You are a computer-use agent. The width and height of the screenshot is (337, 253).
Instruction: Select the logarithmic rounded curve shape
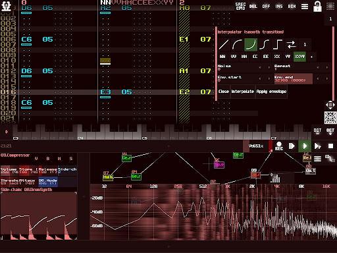coord(237,45)
